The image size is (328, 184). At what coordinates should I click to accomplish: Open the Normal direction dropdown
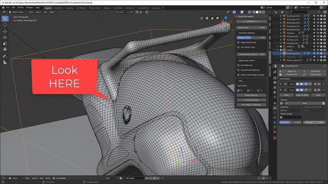point(291,110)
